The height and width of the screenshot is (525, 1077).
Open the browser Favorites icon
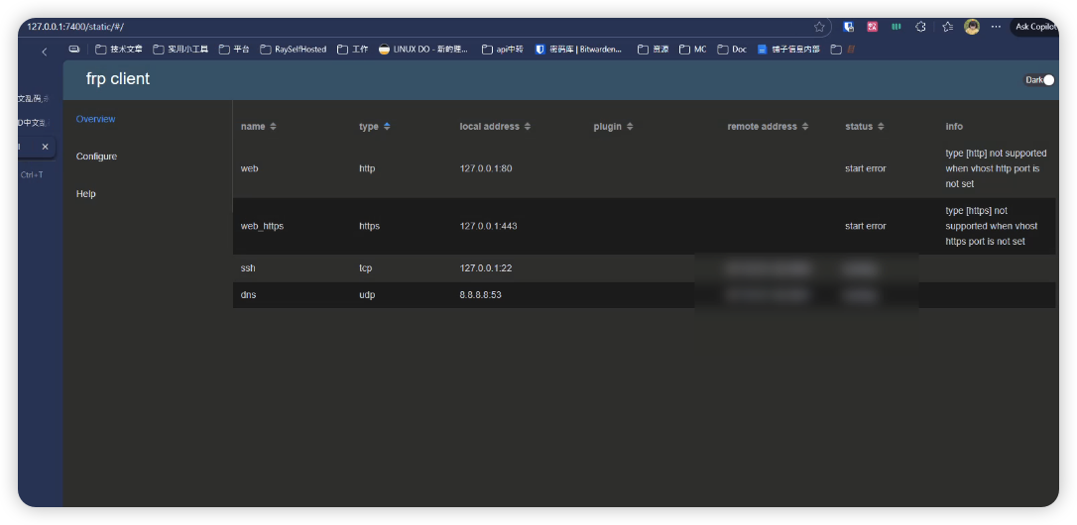pyautogui.click(x=947, y=27)
